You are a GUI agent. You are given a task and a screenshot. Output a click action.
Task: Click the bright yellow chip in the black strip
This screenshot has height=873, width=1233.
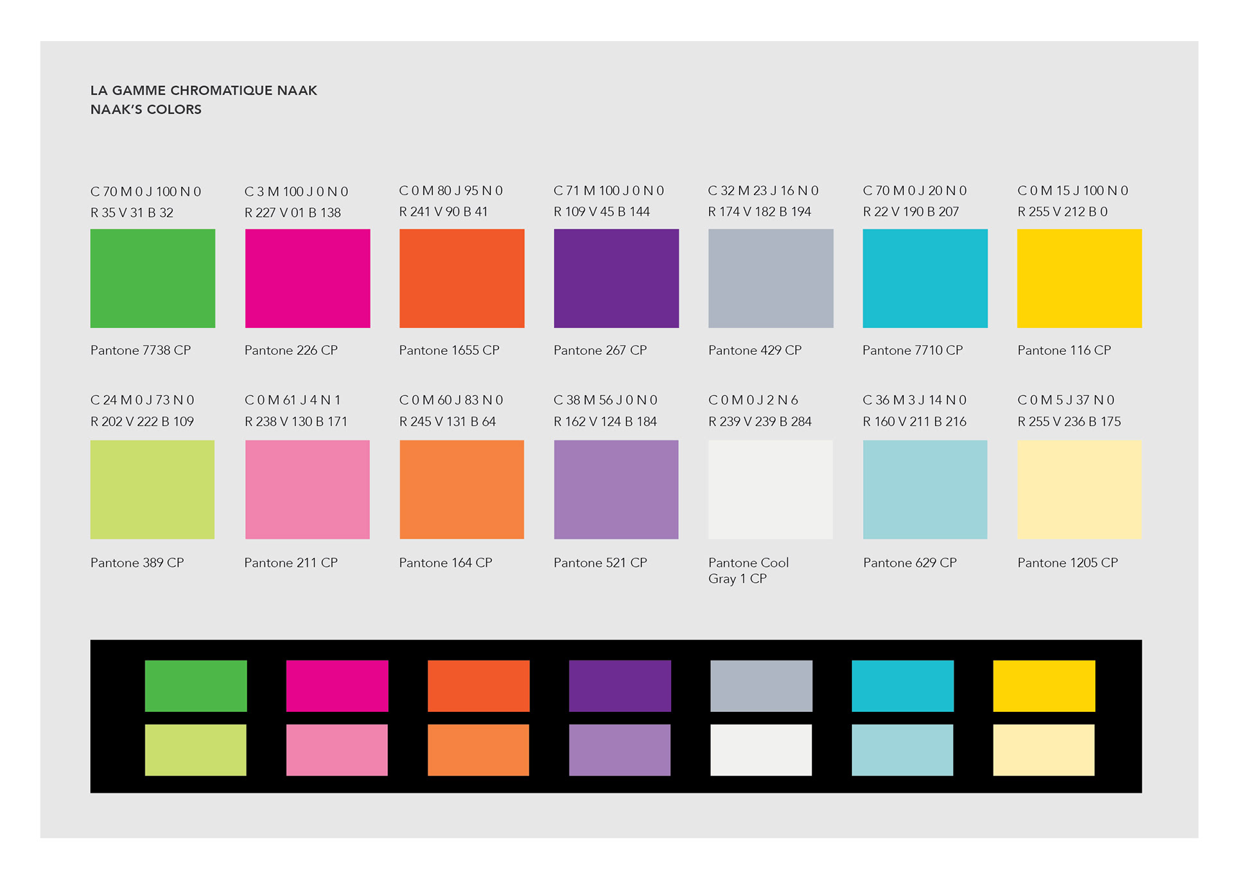point(1044,686)
